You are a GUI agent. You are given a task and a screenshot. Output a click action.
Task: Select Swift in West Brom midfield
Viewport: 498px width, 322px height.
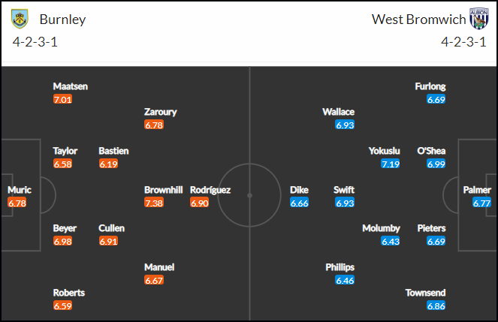344,190
